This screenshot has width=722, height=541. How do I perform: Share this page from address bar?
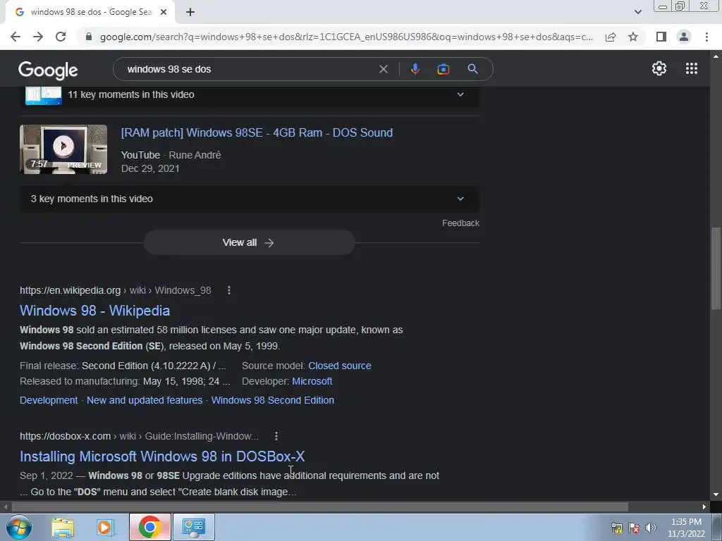(611, 37)
